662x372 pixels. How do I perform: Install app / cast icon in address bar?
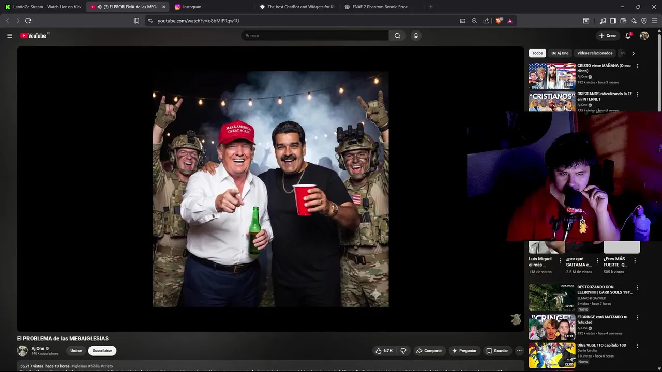pyautogui.click(x=463, y=21)
